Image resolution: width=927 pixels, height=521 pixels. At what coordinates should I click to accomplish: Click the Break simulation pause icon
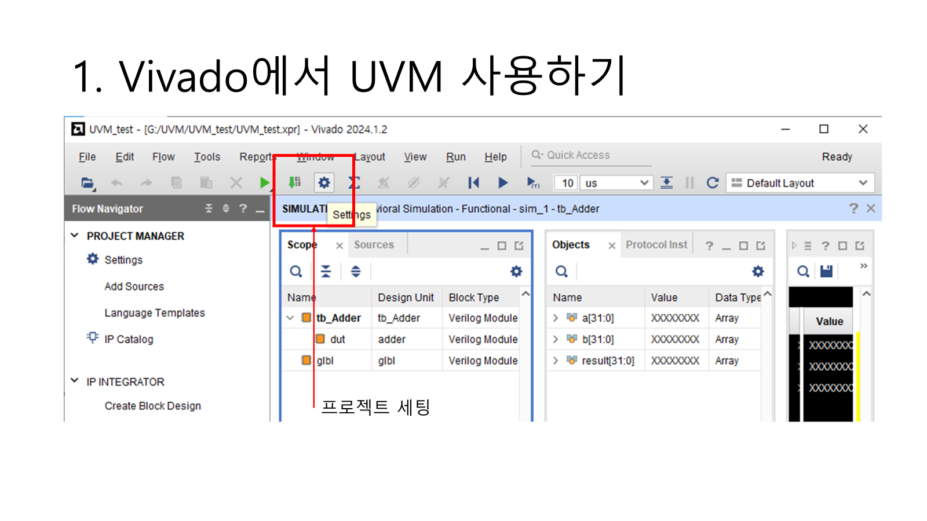click(x=689, y=183)
